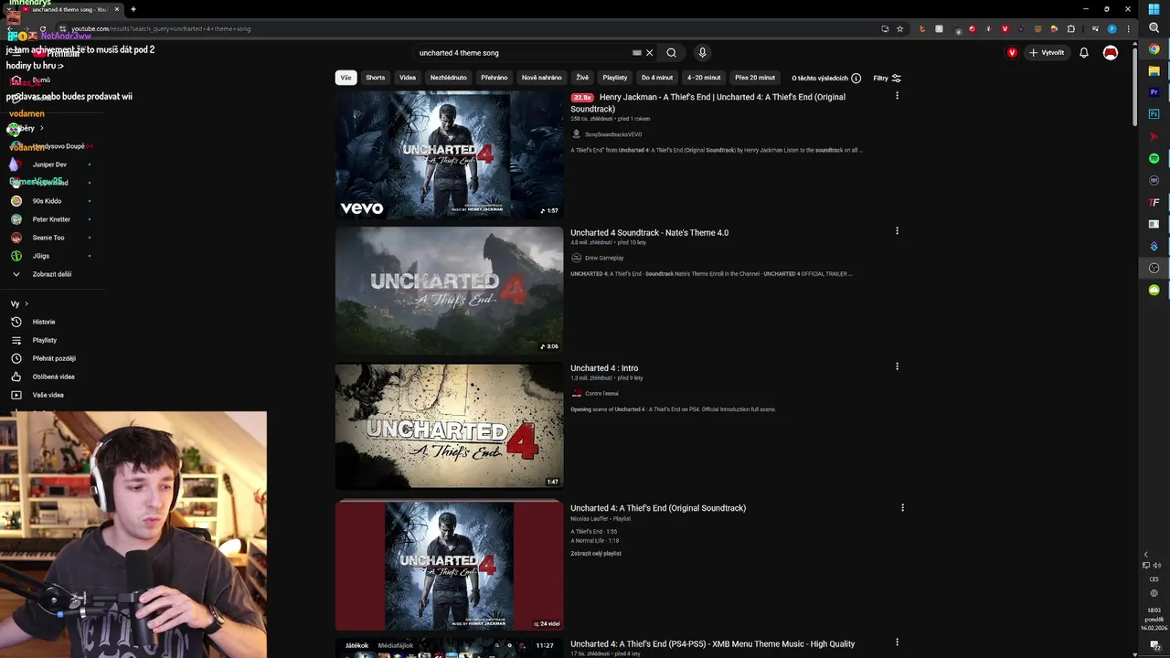The height and width of the screenshot is (658, 1170).
Task: Open 'Uncharted 4 Soundtrack - Nate's Theme 4.0' title
Action: (649, 233)
